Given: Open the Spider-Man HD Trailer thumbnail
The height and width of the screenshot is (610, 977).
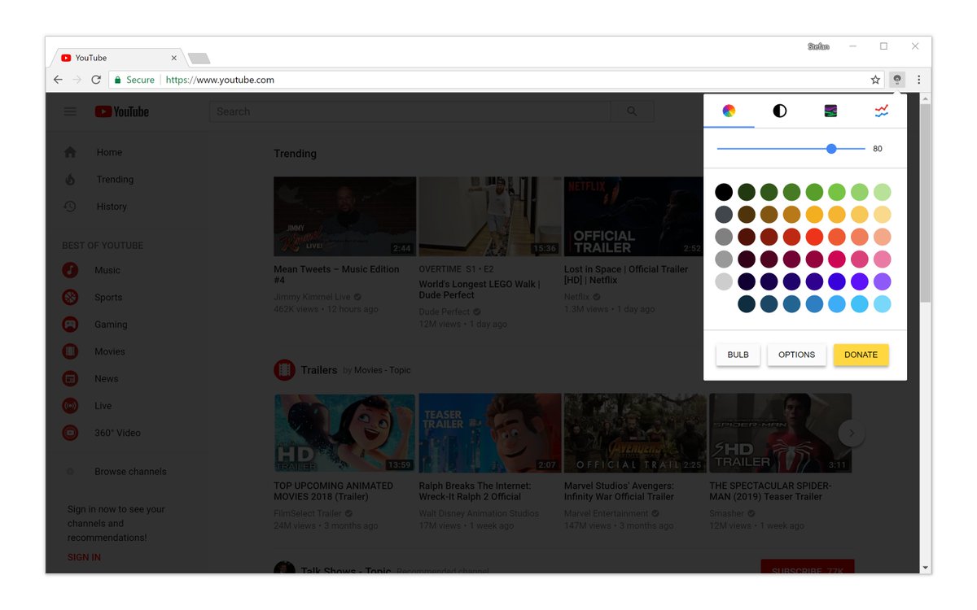Looking at the screenshot, I should click(x=780, y=434).
